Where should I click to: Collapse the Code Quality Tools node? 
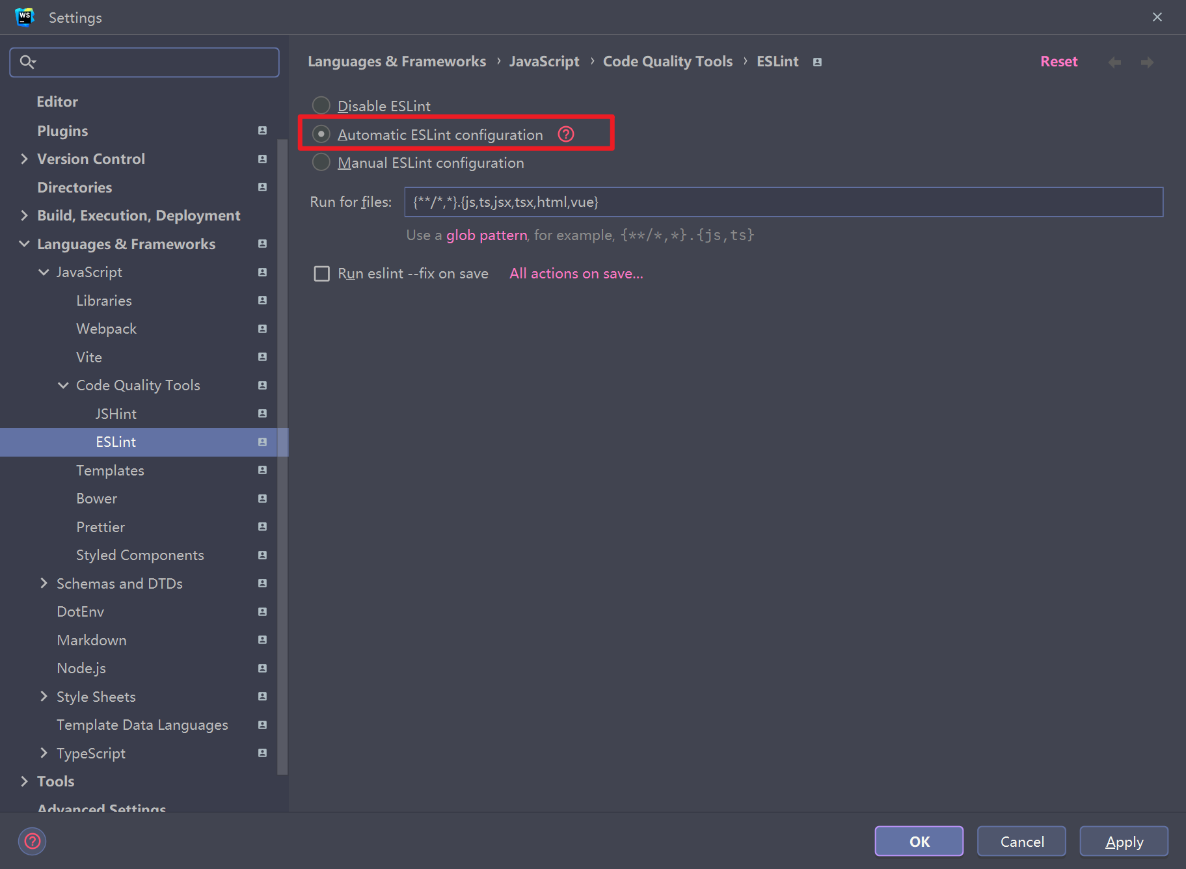(63, 385)
